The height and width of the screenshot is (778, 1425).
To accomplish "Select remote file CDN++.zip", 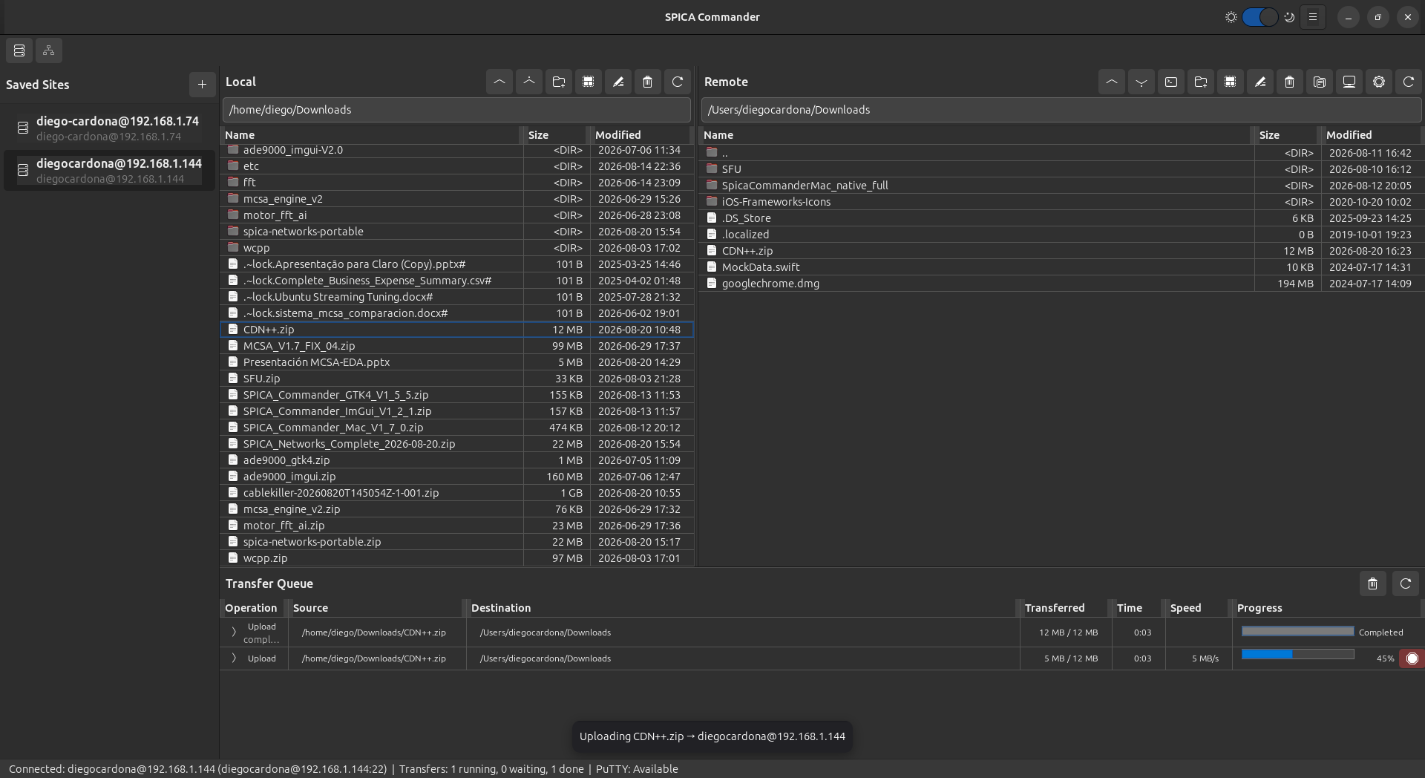I will (x=1061, y=251).
